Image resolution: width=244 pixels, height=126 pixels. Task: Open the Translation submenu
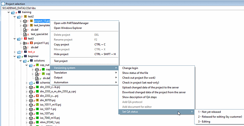[x=85, y=73]
